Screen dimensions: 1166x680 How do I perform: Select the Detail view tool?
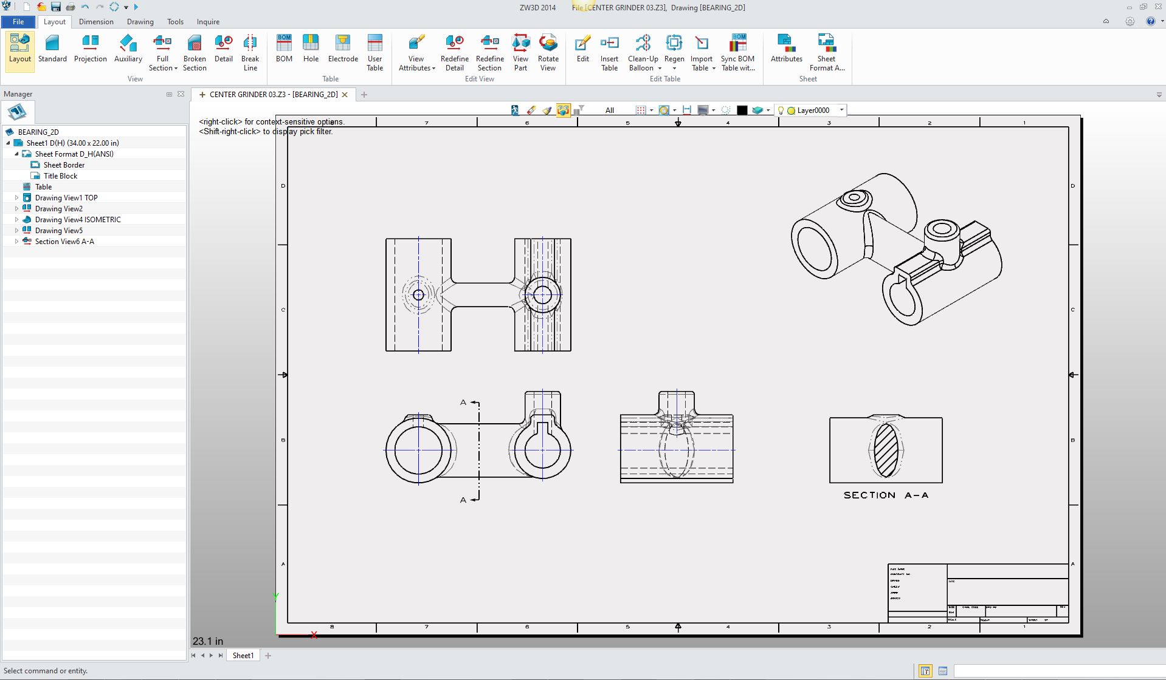[x=224, y=49]
